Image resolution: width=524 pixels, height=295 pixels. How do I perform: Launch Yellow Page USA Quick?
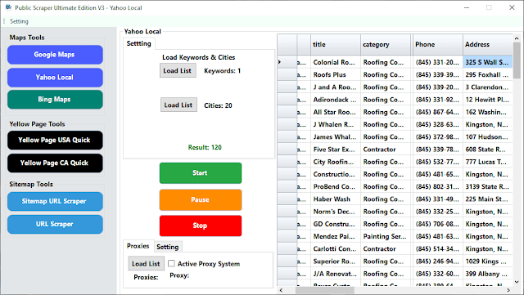point(55,141)
